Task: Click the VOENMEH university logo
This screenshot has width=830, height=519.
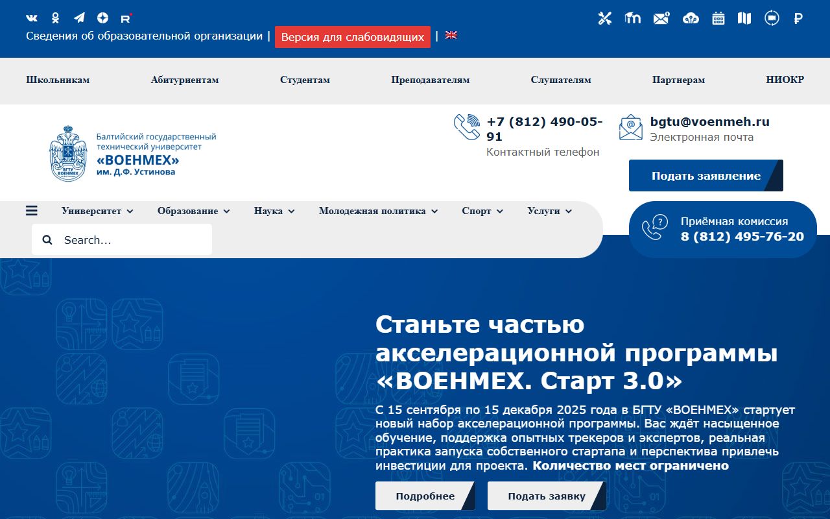Action: (133, 153)
